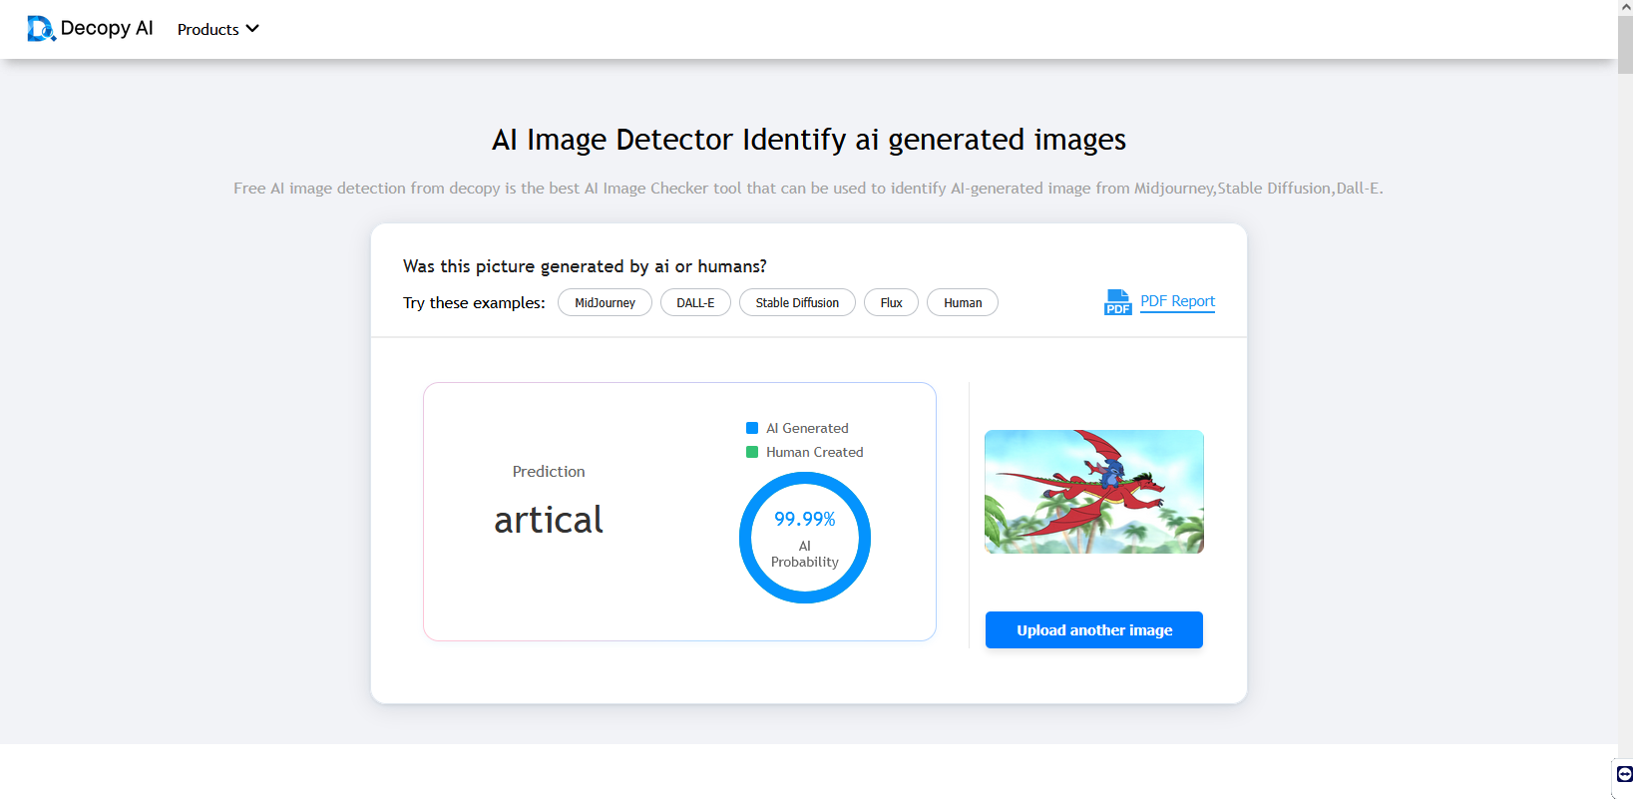The height and width of the screenshot is (799, 1633).
Task: Click the 'Try these examples:' label
Action: point(474,303)
